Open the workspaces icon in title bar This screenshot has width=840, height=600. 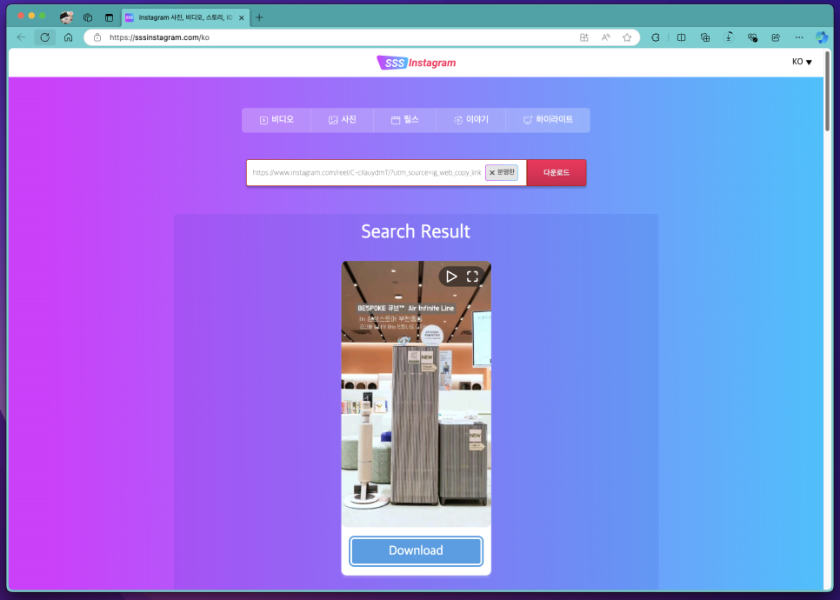coord(88,17)
